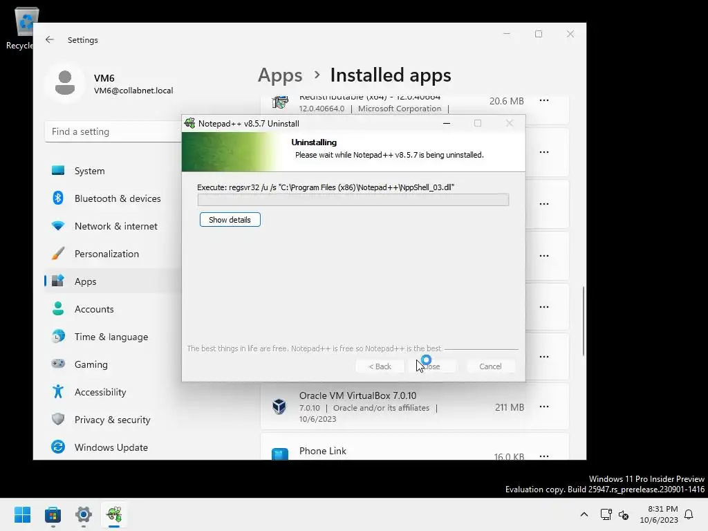Click the Find a setting search box
Viewport: 708px width, 531px height.
[x=113, y=131]
